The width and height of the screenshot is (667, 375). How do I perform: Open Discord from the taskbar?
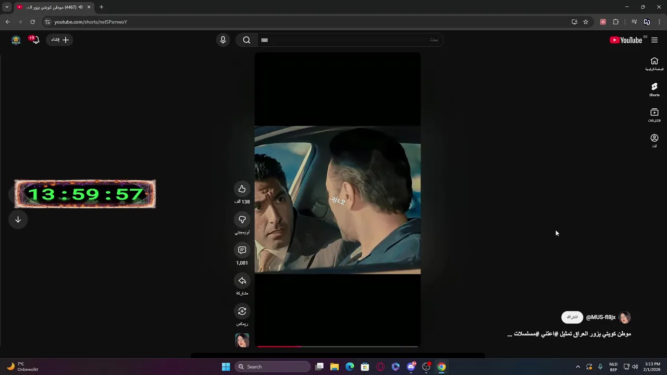click(x=411, y=367)
